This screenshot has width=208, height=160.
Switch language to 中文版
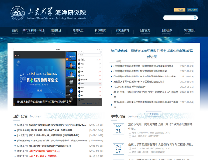point(180,10)
